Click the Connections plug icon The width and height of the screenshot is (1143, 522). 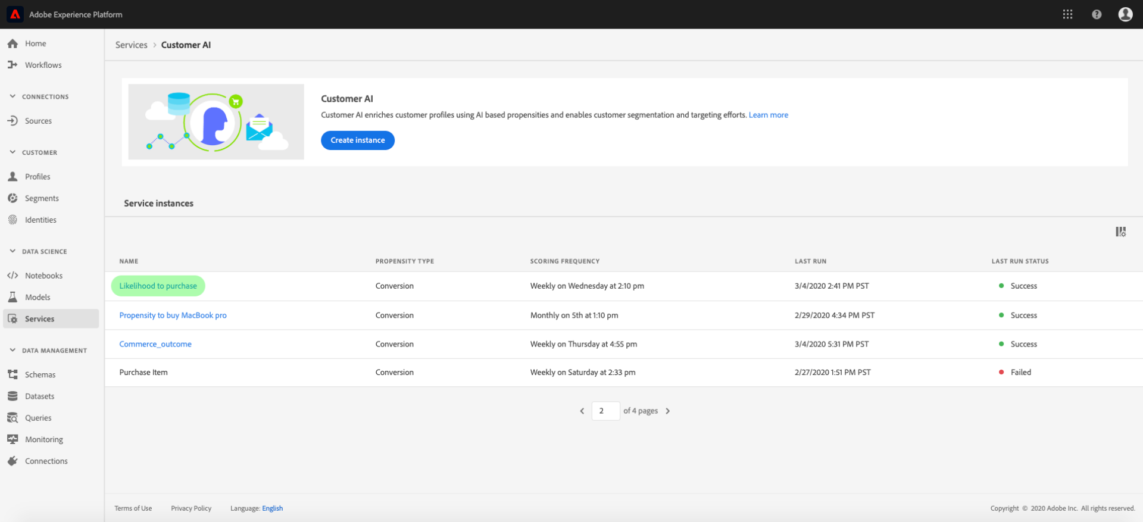pos(13,461)
